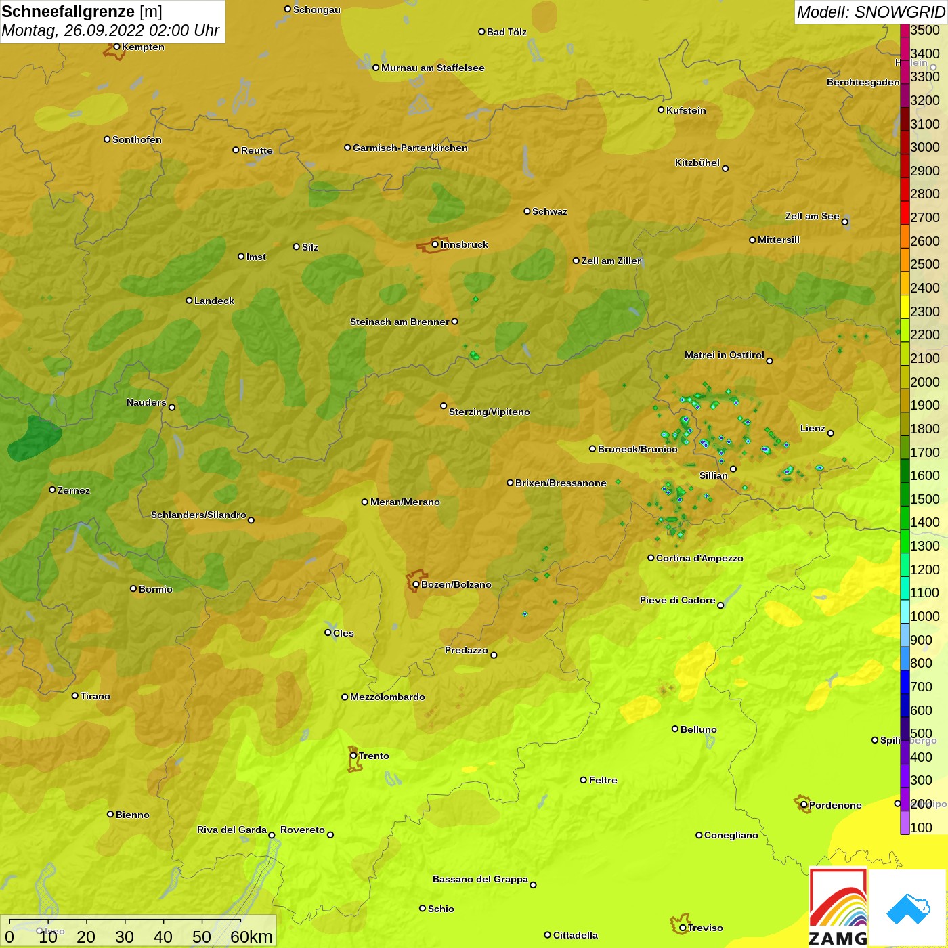Click the Lienz town marker
Screen dimensions: 948x948
(x=831, y=433)
